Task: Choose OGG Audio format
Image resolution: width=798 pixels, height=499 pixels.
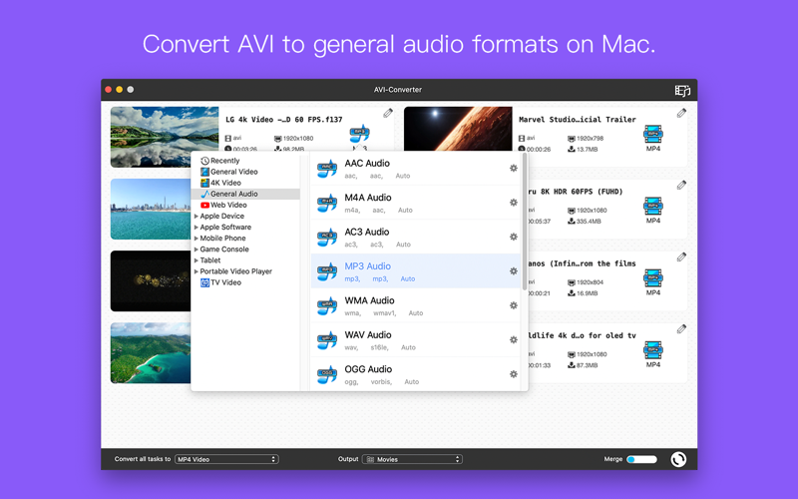Action: [415, 374]
